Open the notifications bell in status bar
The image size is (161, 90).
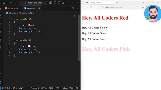(x=77, y=88)
